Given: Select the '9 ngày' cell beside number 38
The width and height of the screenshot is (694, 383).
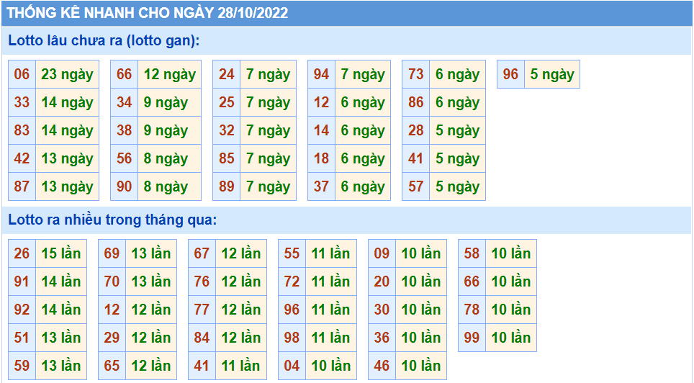Looking at the screenshot, I should 169,130.
